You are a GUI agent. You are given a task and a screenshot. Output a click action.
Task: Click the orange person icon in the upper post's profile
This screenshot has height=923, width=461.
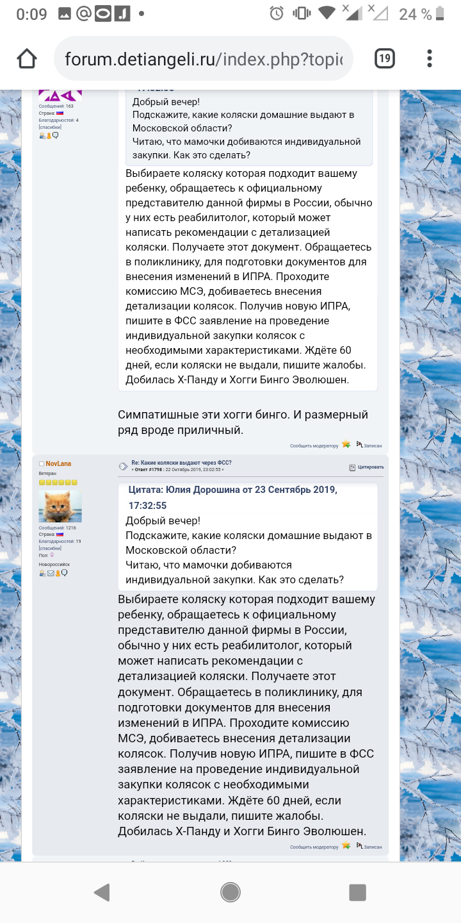coord(49,135)
